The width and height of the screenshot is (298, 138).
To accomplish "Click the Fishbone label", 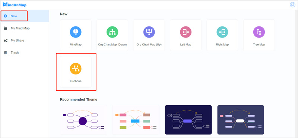I will point(76,81).
